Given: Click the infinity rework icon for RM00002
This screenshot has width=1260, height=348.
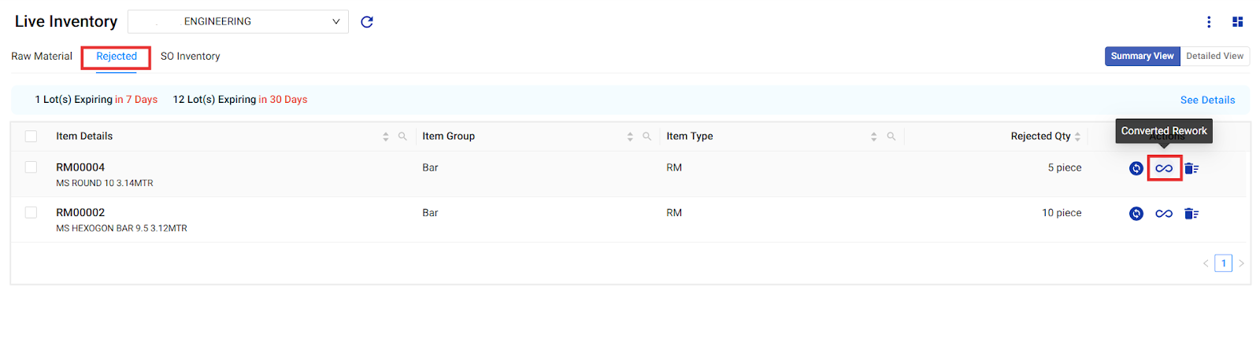Looking at the screenshot, I should point(1164,214).
